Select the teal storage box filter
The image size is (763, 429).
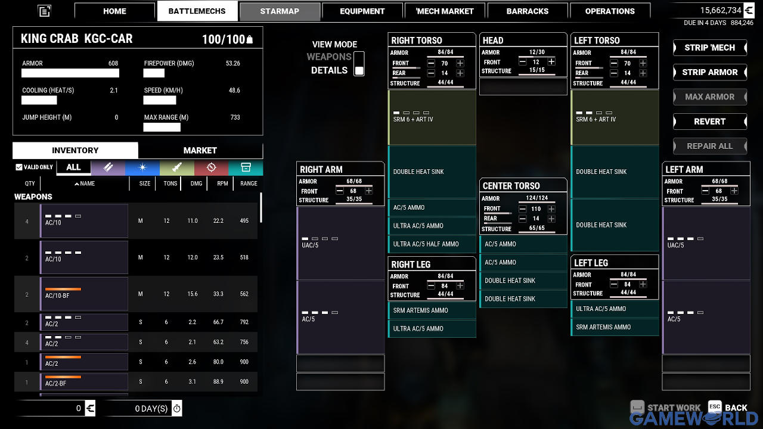[x=246, y=167]
